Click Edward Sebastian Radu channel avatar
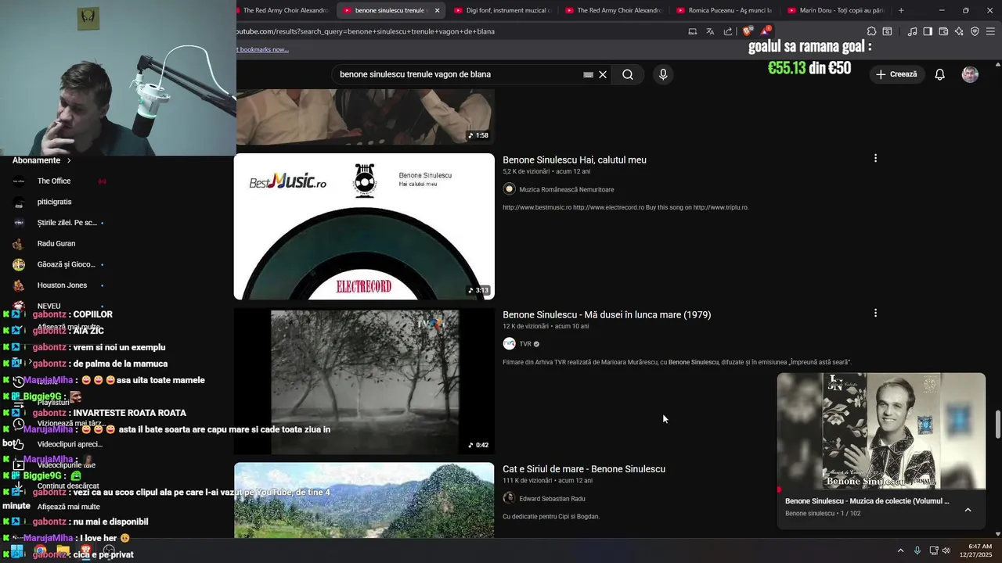 pyautogui.click(x=509, y=498)
